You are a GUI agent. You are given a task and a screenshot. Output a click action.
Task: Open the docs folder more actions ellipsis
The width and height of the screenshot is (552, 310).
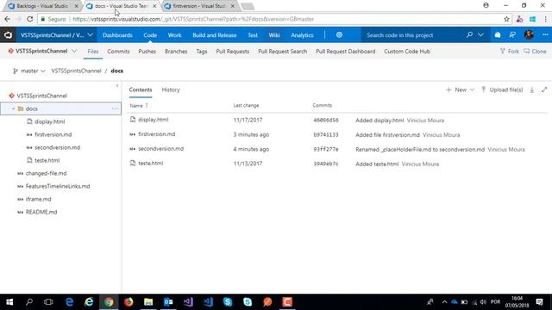pyautogui.click(x=115, y=108)
